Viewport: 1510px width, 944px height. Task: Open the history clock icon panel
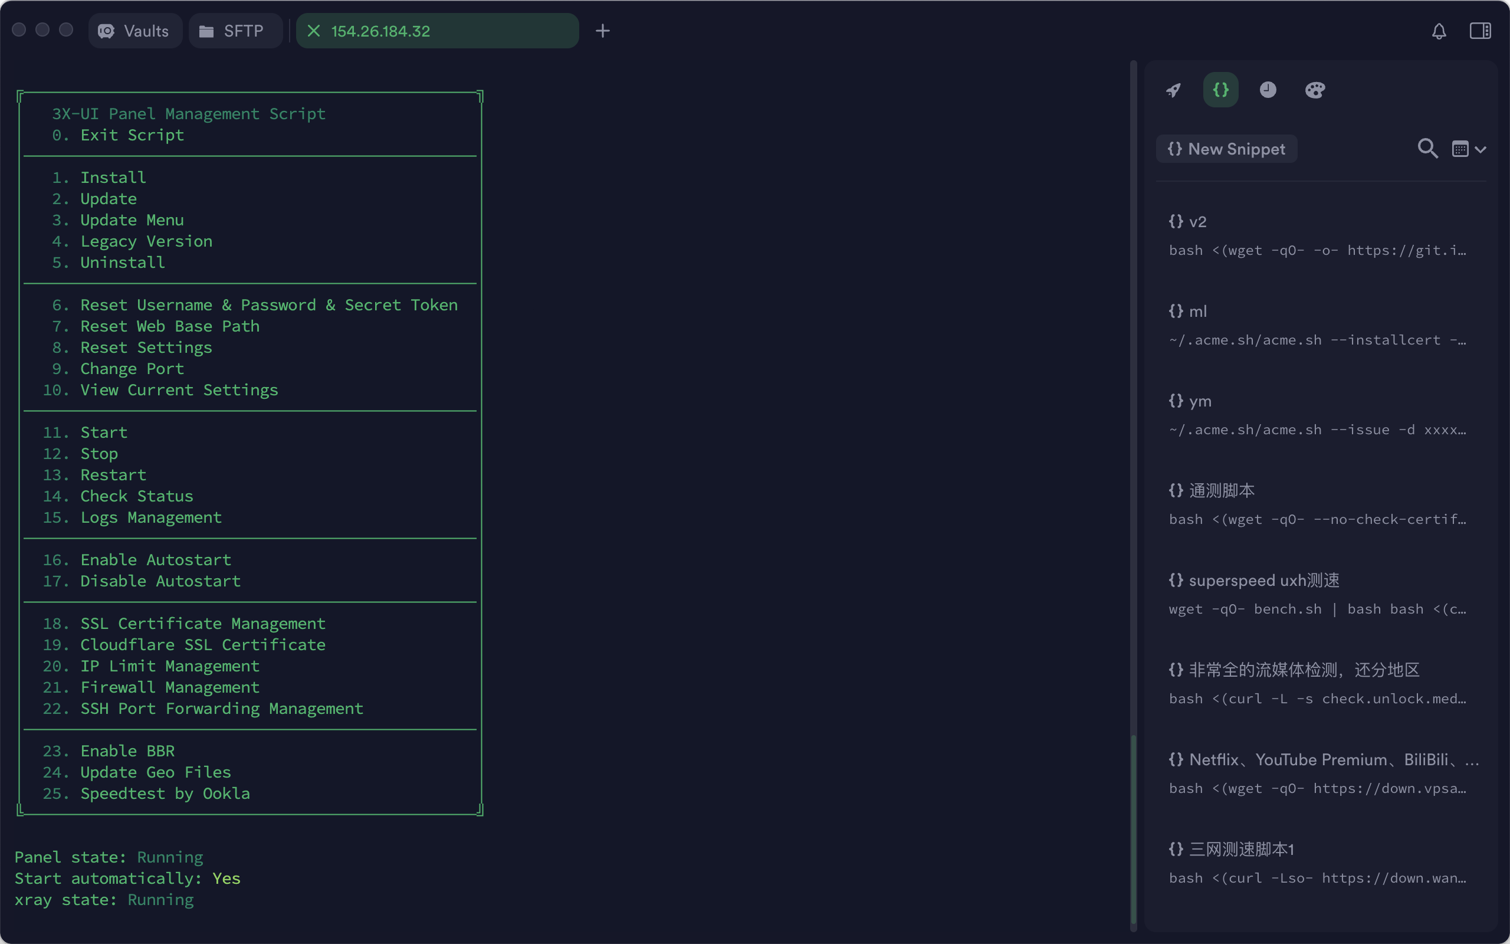coord(1267,90)
